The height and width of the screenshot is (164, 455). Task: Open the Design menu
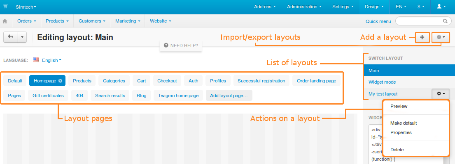click(x=374, y=7)
